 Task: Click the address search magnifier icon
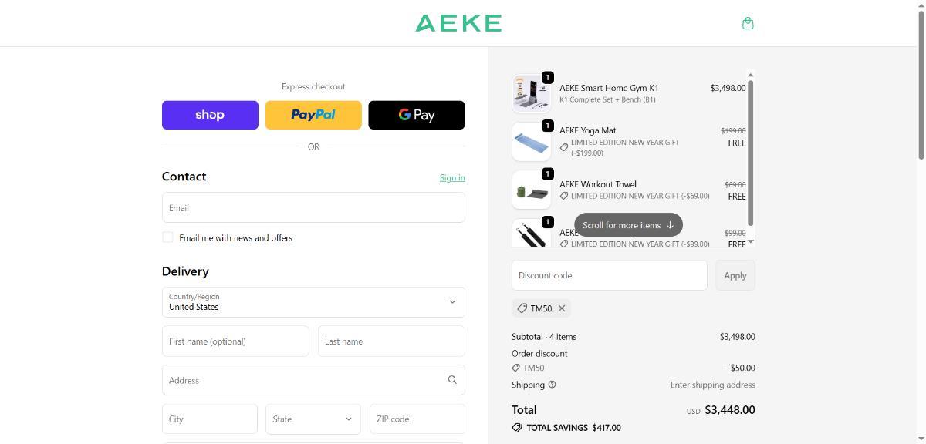click(x=452, y=380)
